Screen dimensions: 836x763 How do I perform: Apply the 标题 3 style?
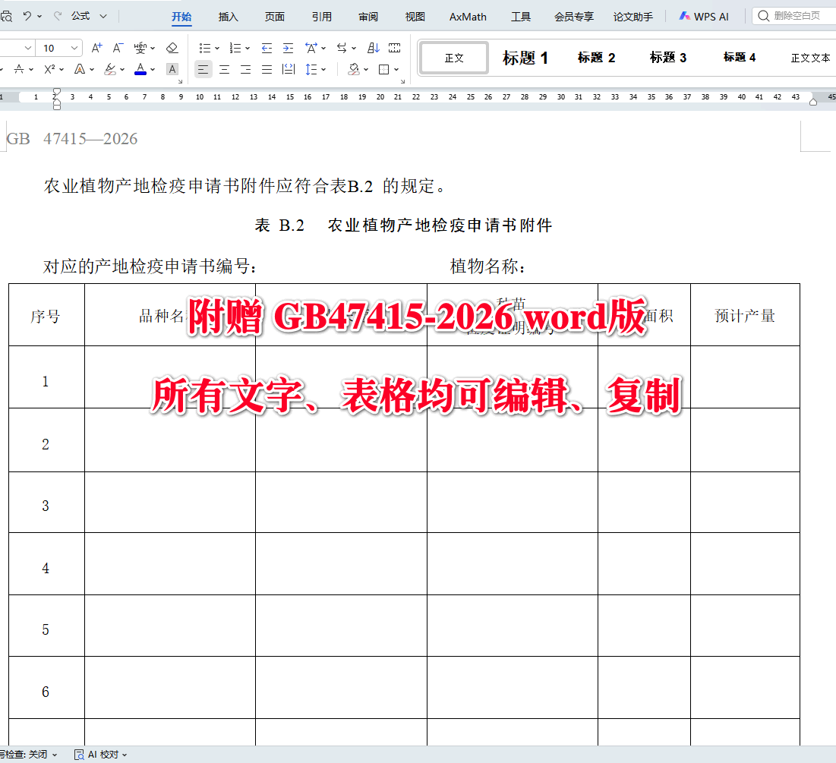668,58
